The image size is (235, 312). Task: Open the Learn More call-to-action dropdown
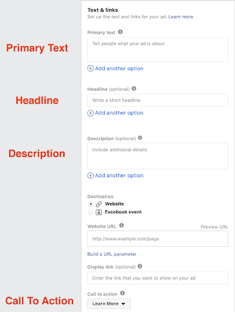pos(109,303)
